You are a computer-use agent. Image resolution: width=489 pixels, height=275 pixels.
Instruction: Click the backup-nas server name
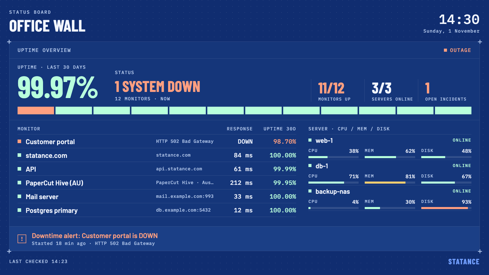tap(333, 191)
